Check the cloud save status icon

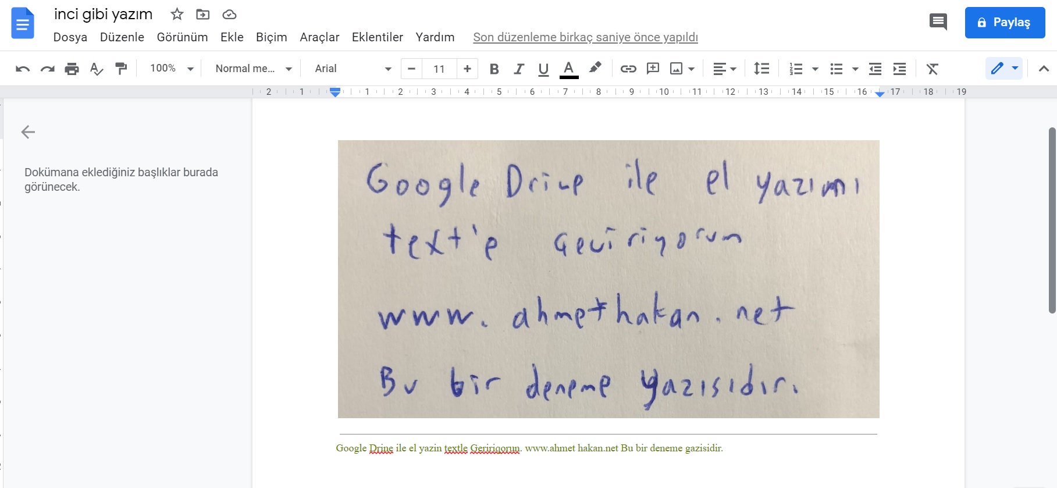point(229,14)
